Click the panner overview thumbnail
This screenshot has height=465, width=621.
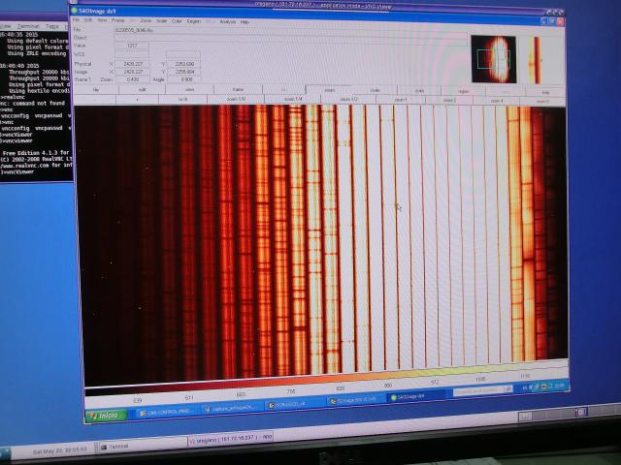[x=494, y=57]
